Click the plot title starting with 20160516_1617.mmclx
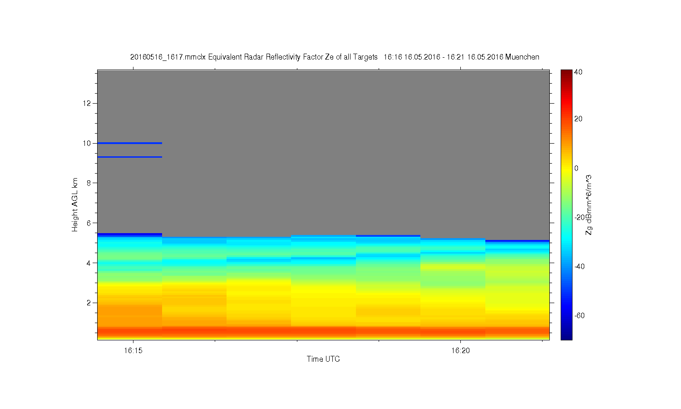This screenshot has height=409, width=681. 335,57
